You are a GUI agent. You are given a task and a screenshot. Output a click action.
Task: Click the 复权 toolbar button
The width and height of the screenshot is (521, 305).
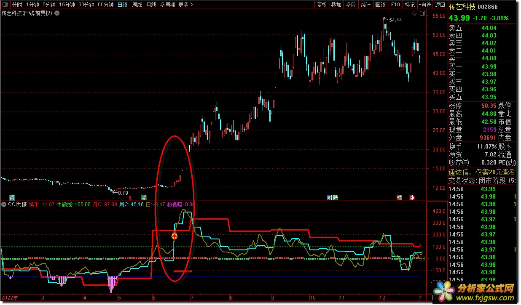coord(322,5)
